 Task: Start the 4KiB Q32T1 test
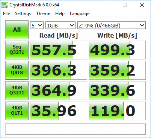(17, 91)
